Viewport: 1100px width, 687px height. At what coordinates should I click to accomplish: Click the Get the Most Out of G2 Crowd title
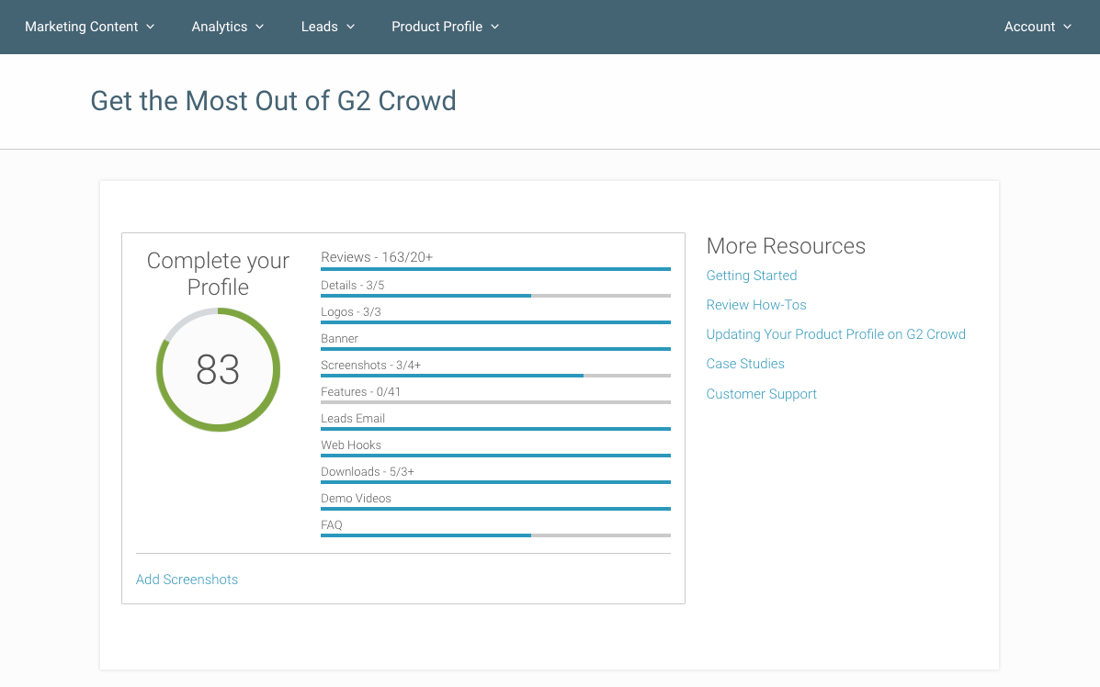pyautogui.click(x=274, y=101)
